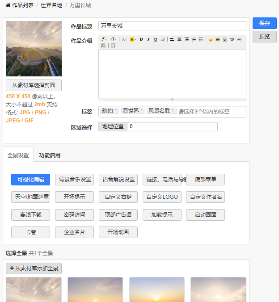Open the font size dropdown in editor toolbar

(113, 39)
